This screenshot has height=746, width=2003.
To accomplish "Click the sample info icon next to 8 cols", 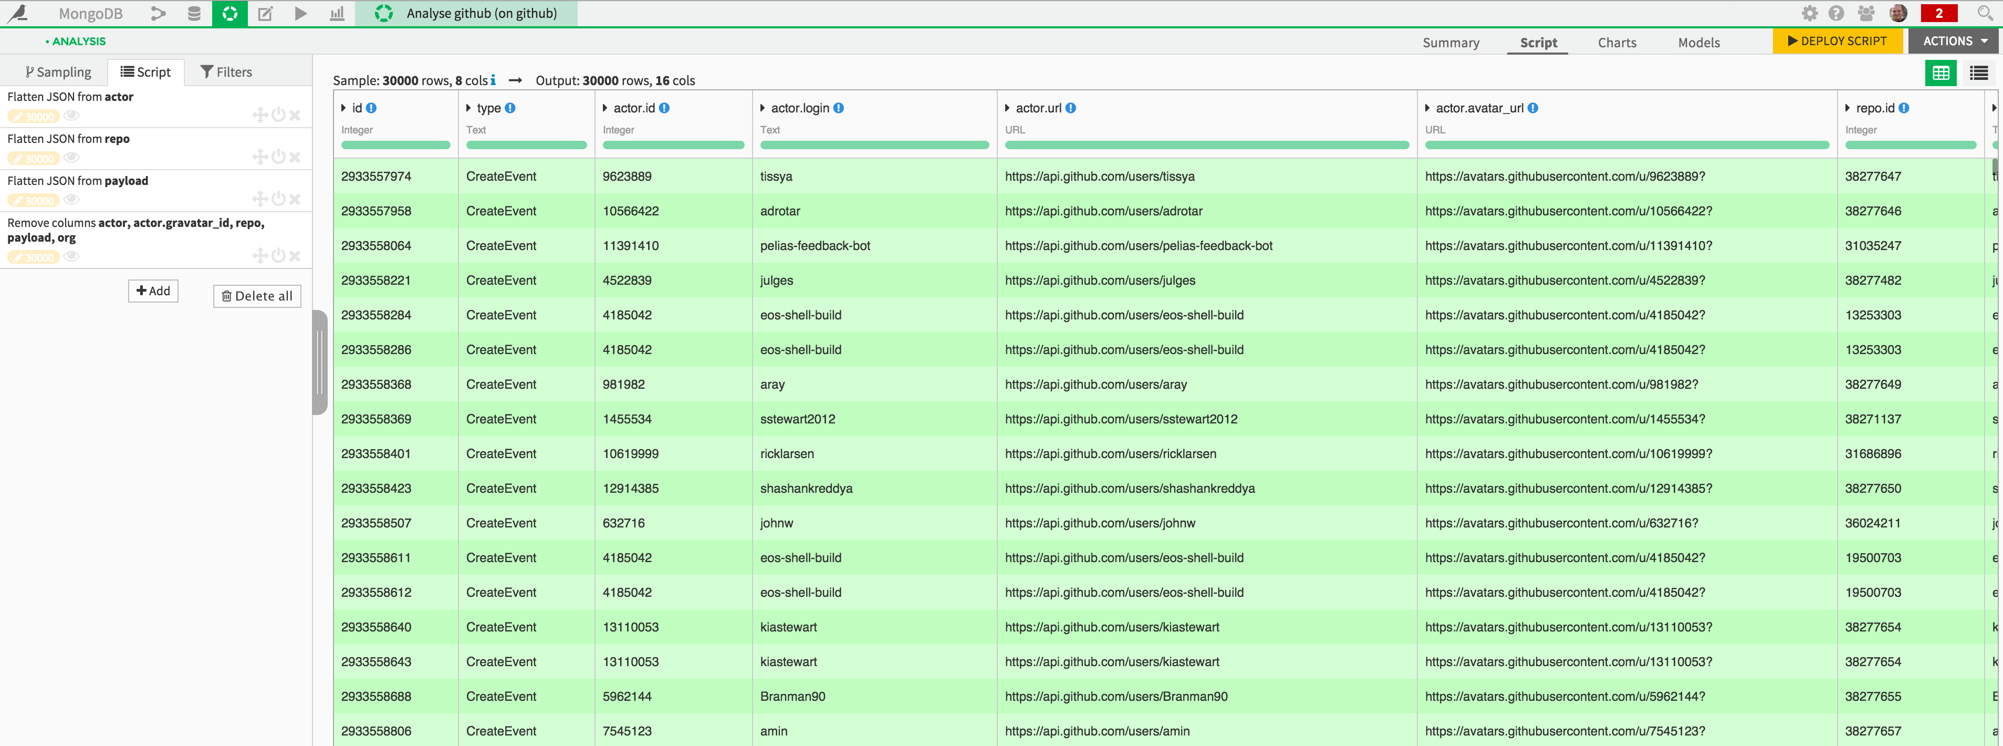I will (x=493, y=80).
